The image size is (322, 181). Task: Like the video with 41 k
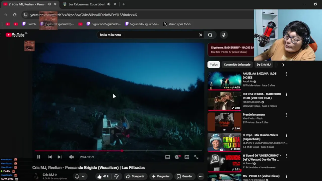(x=103, y=176)
